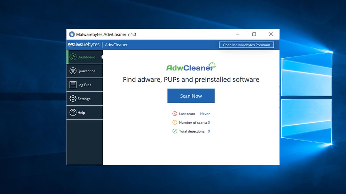
Task: Click the AdwCleaner logo
Action: point(191,67)
